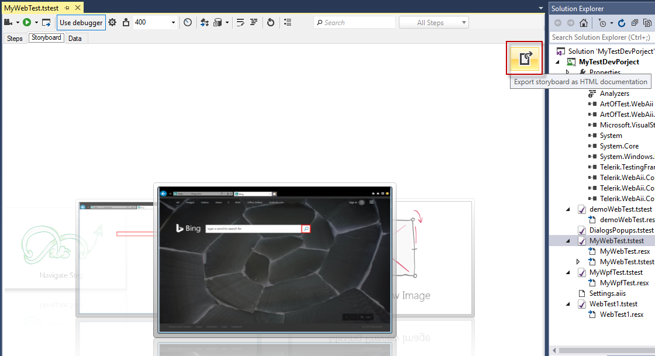
Task: Click the stopwatch icon in the test toolbar
Action: [x=188, y=23]
